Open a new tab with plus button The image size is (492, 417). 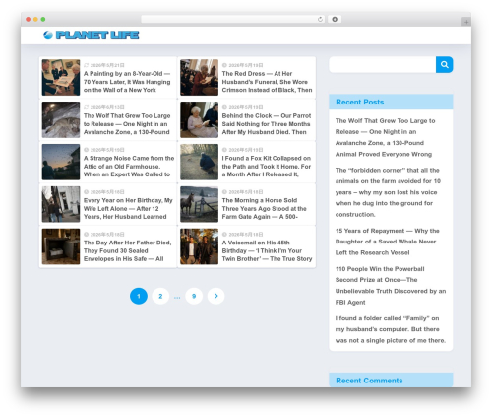click(x=466, y=22)
